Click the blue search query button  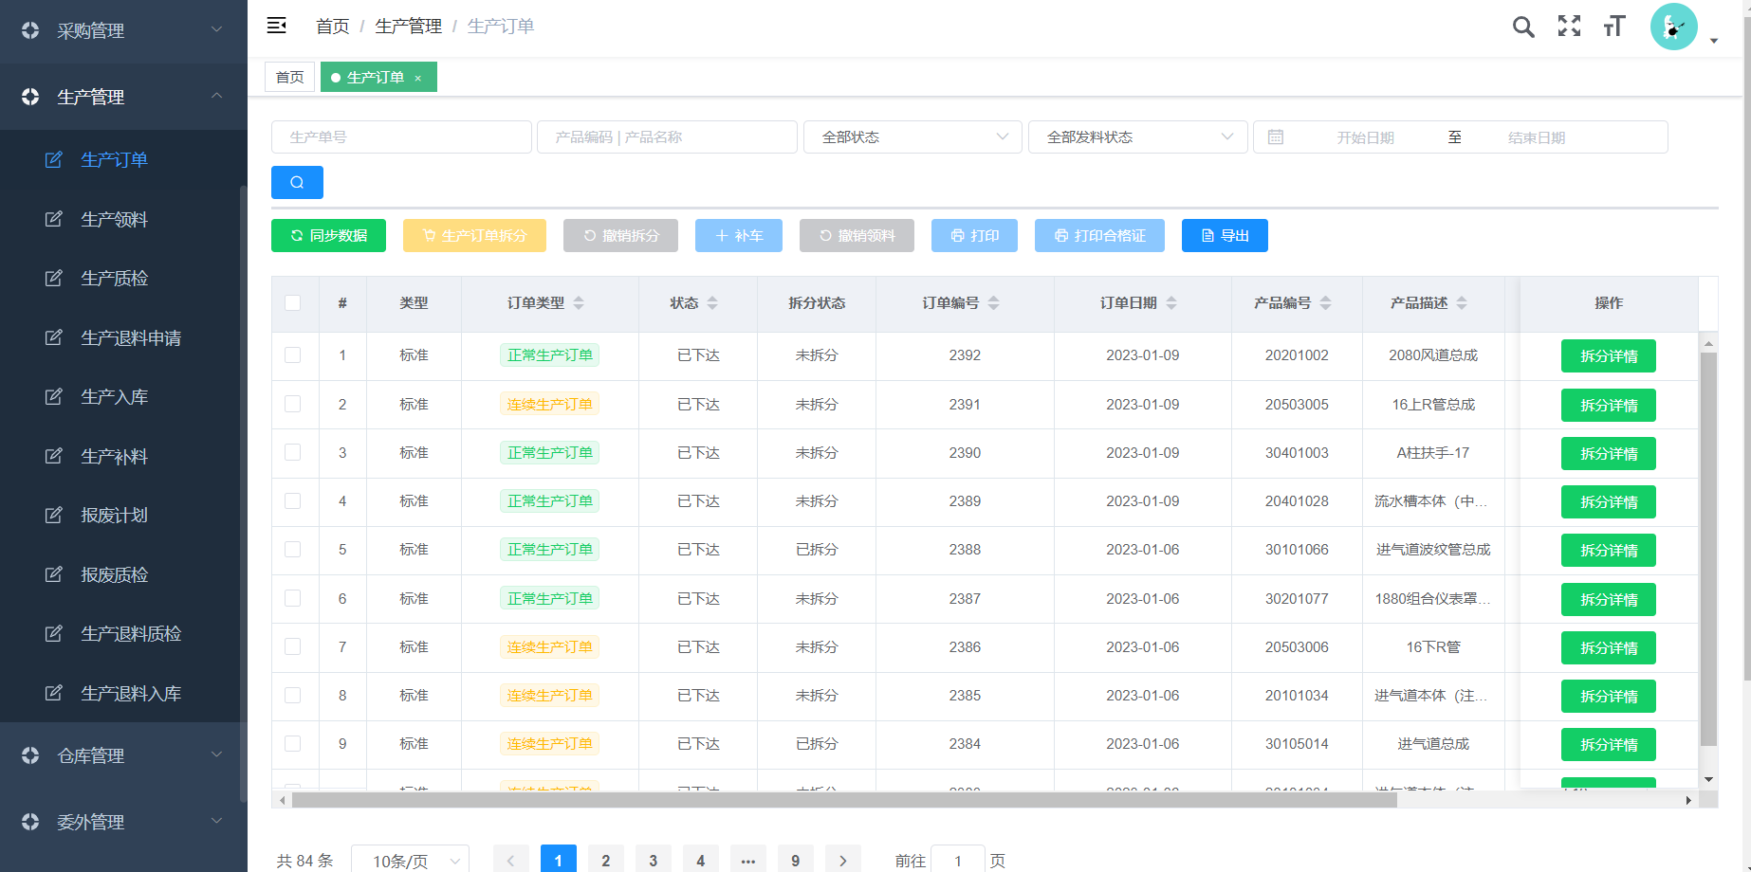tap(297, 182)
